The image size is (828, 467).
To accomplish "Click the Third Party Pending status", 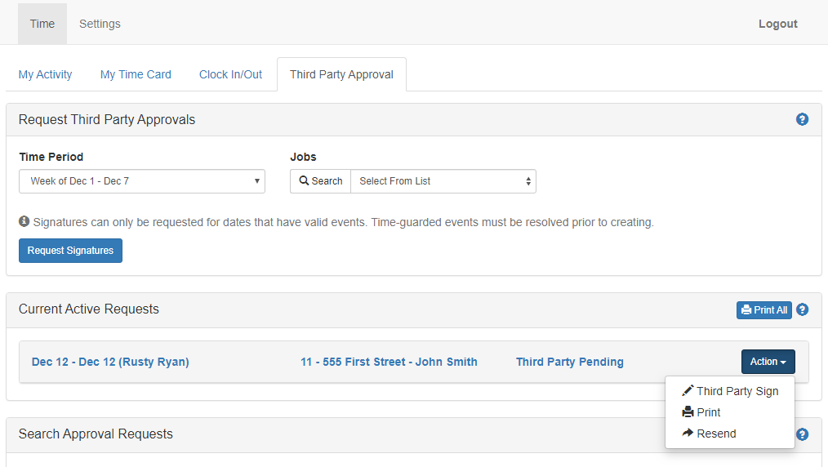I will [x=569, y=362].
